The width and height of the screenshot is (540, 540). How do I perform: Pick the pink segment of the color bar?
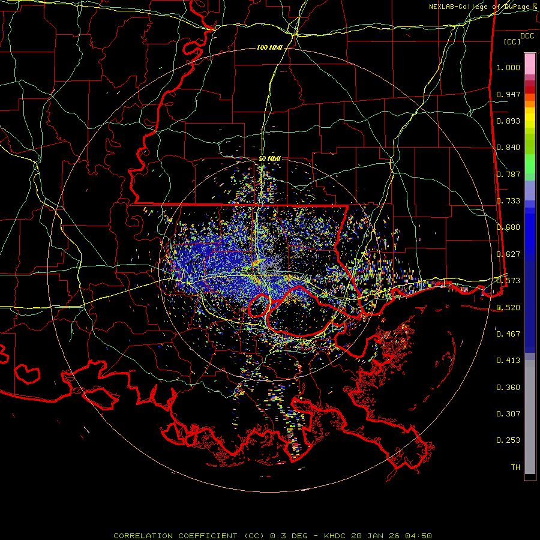[530, 64]
